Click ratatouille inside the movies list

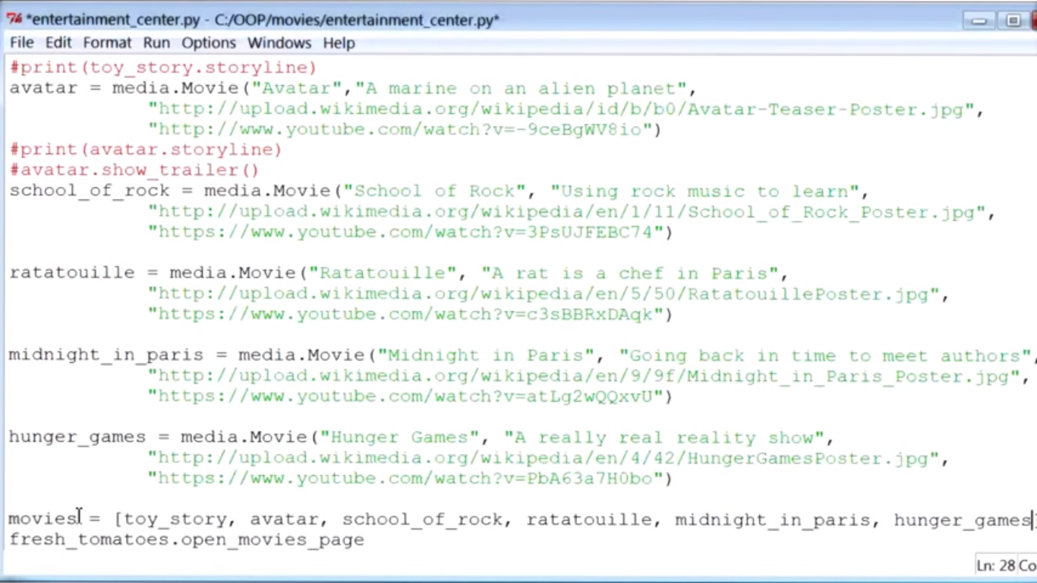(x=589, y=519)
